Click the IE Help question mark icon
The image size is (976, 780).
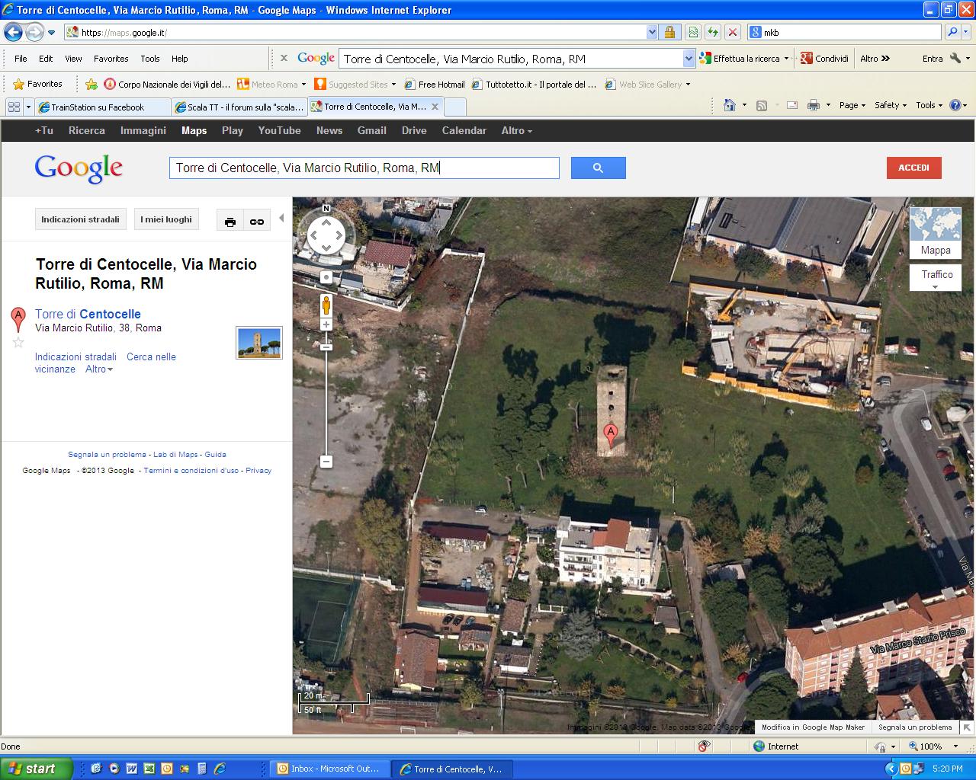[955, 105]
